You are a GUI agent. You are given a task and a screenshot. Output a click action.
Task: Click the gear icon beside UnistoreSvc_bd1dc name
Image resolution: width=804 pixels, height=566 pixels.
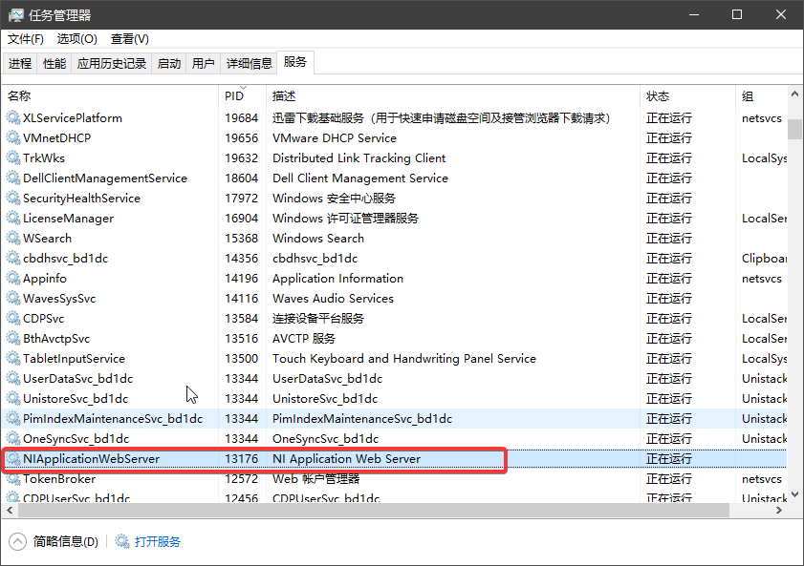(13, 399)
